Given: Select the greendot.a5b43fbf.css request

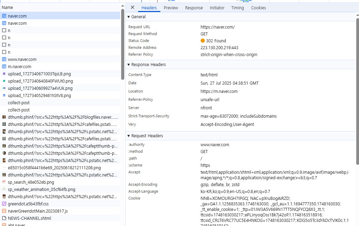Looking at the screenshot, I should 60,204.
